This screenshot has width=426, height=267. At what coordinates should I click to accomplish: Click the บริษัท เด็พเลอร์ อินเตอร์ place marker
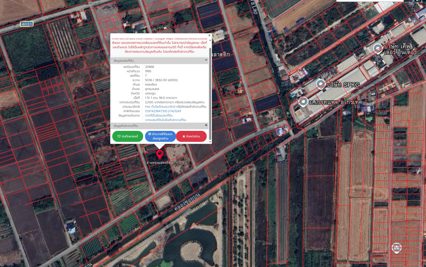[378, 49]
